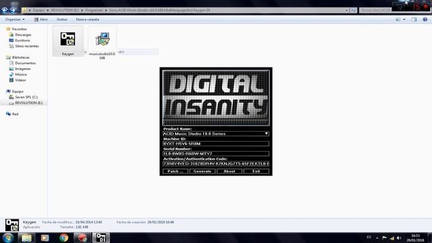Viewport: 432px width, 243px height.
Task: Click the volume icon in system tray
Action: [399, 238]
